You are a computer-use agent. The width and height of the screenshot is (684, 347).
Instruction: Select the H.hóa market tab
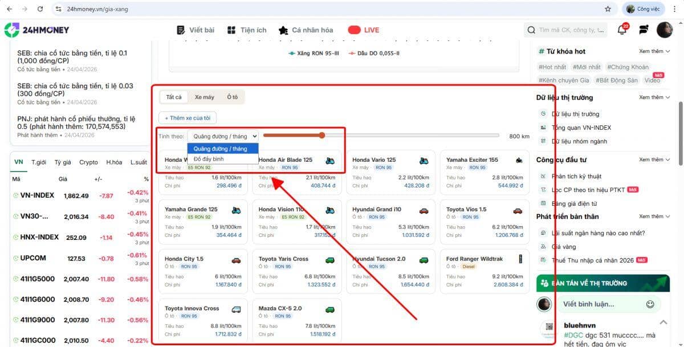(114, 162)
